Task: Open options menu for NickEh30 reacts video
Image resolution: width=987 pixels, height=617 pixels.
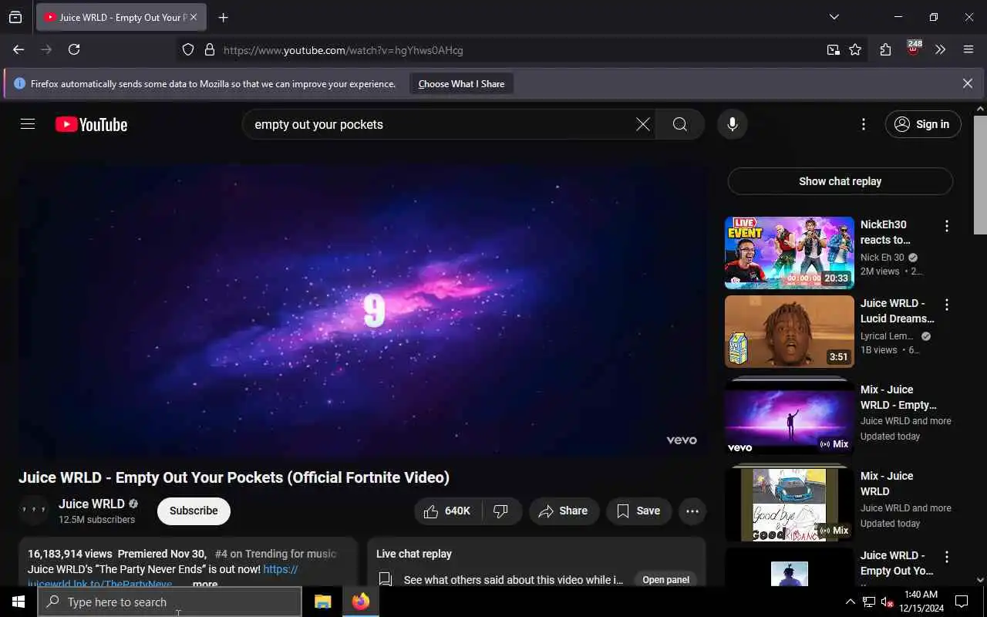Action: click(946, 226)
